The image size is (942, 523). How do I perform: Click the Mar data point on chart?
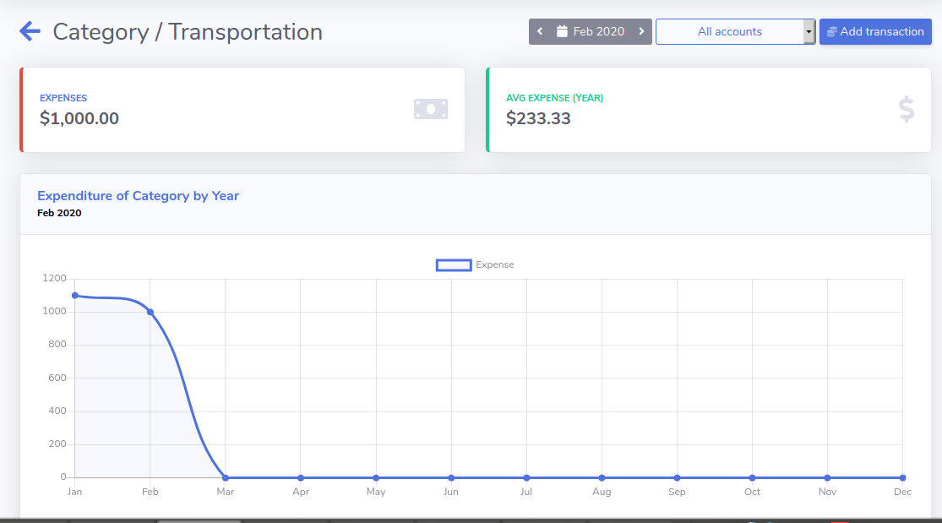pyautogui.click(x=226, y=477)
